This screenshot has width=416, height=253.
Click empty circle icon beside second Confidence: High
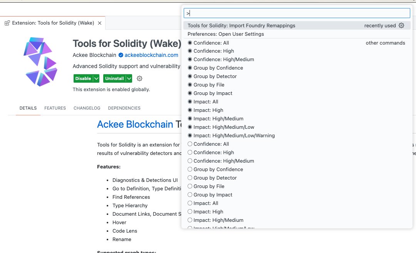190,152
